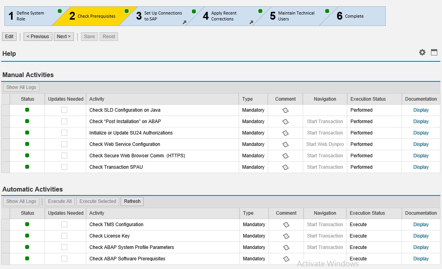Viewport: 442px width, 269px height.
Task: Start Web Dynpro for Check Web Service Configuration
Action: [325, 144]
